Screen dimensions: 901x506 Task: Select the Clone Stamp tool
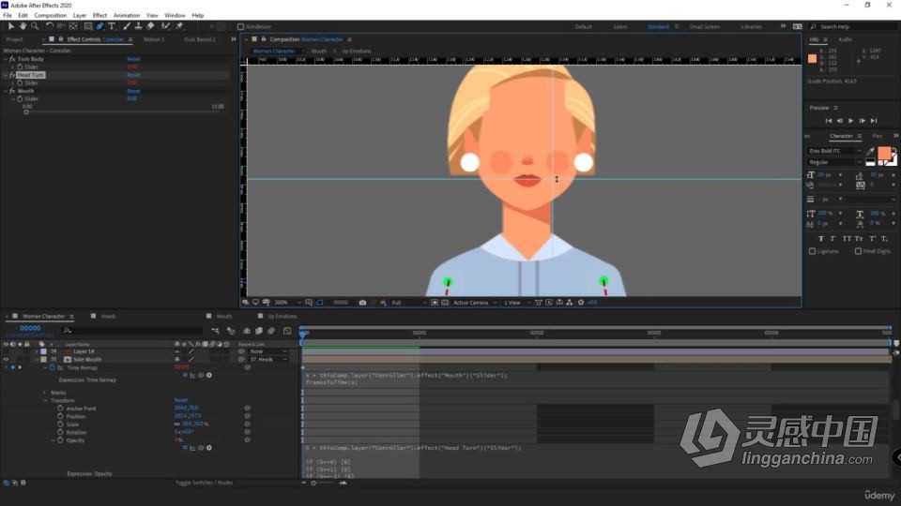139,26
